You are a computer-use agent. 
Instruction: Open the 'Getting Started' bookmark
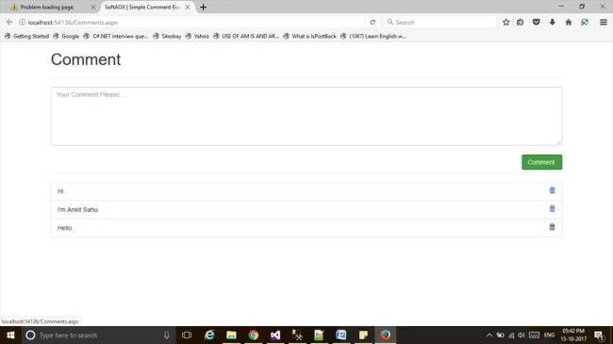click(26, 36)
